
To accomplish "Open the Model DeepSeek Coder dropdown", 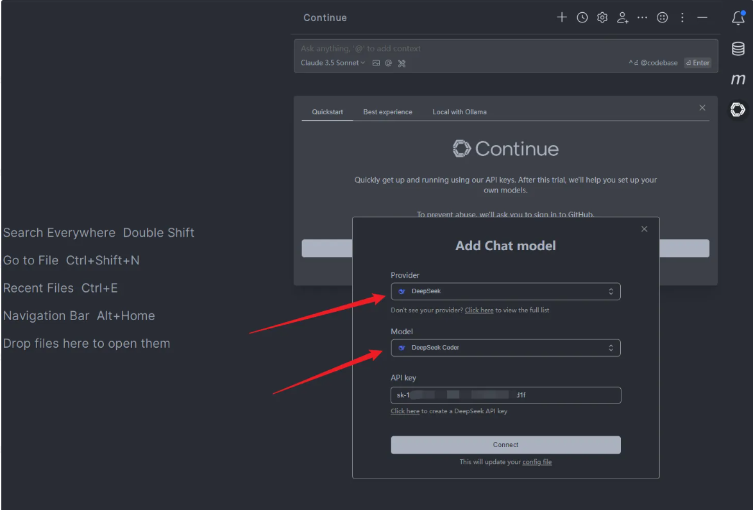I will coord(505,348).
